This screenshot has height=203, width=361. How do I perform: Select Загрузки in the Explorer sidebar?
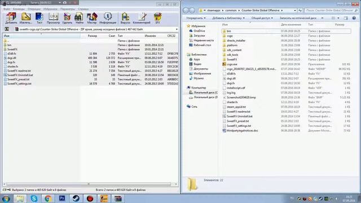(199, 36)
